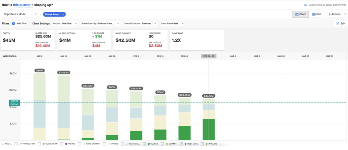
Task: Click the purple Pacing legend dot
Action: click(66, 144)
